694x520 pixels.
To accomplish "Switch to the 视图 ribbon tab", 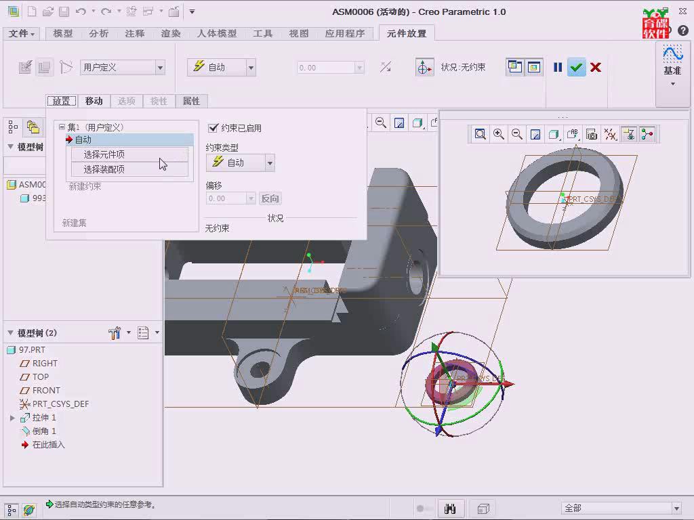I will 299,33.
